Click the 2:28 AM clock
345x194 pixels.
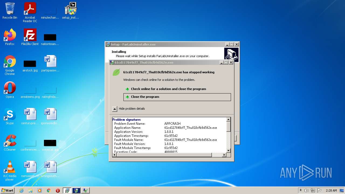coord(331,190)
